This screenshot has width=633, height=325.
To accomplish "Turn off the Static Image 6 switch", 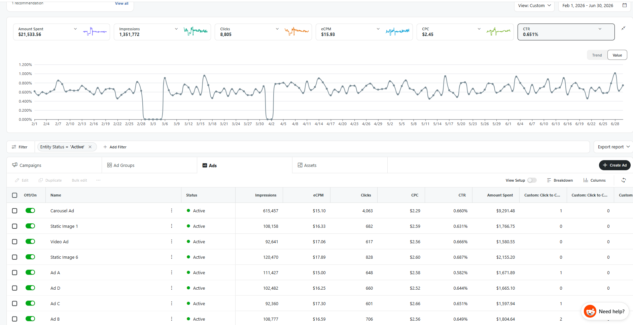I will coord(30,257).
